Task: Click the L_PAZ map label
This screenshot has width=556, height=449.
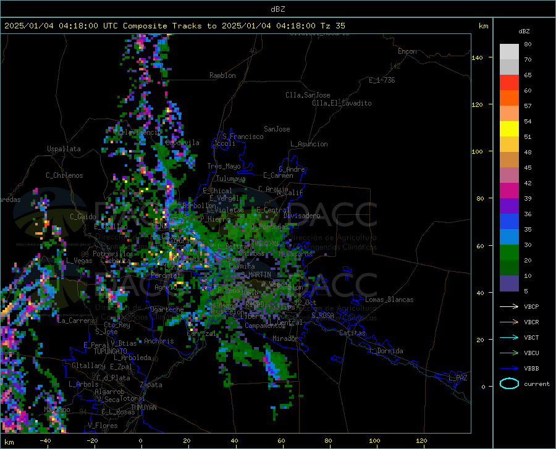Action: point(458,378)
